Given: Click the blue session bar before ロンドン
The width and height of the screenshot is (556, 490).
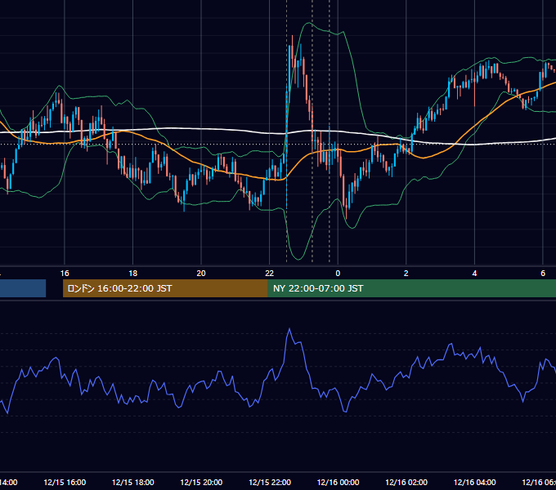Looking at the screenshot, I should pos(23,288).
